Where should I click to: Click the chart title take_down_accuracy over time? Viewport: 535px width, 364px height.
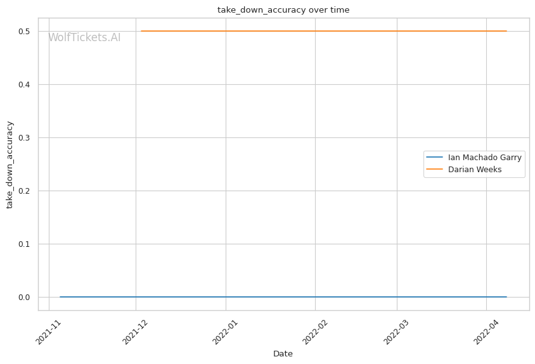283,10
